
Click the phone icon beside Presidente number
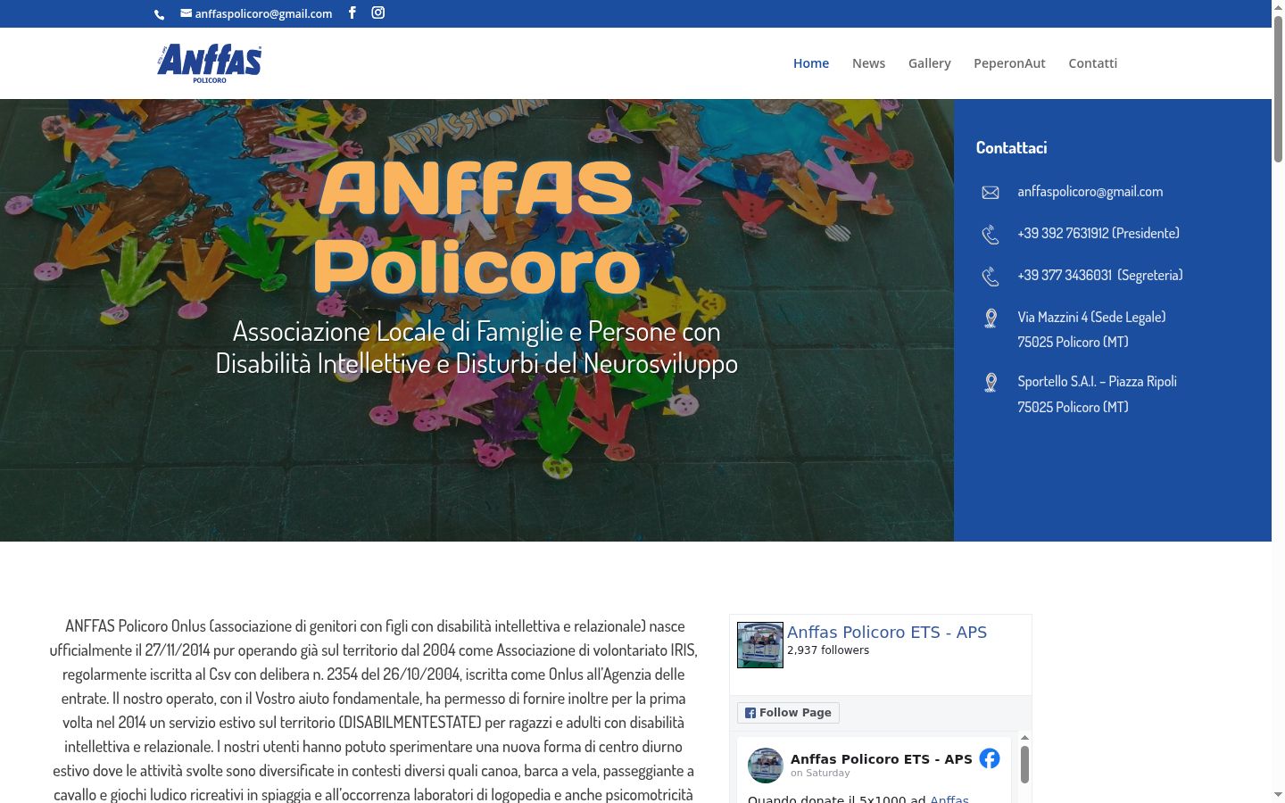[991, 235]
